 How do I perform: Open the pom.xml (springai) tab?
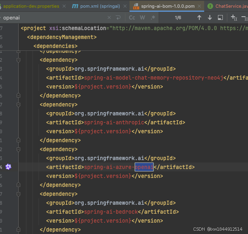(100, 6)
